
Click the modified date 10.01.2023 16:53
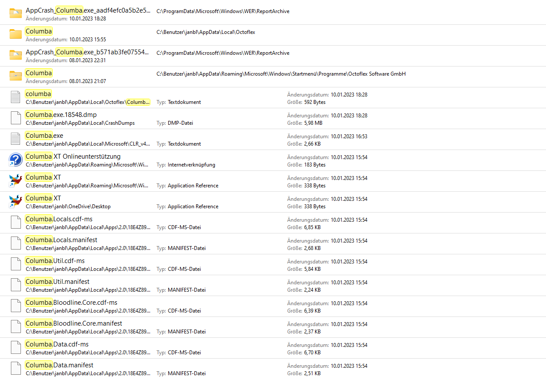349,137
